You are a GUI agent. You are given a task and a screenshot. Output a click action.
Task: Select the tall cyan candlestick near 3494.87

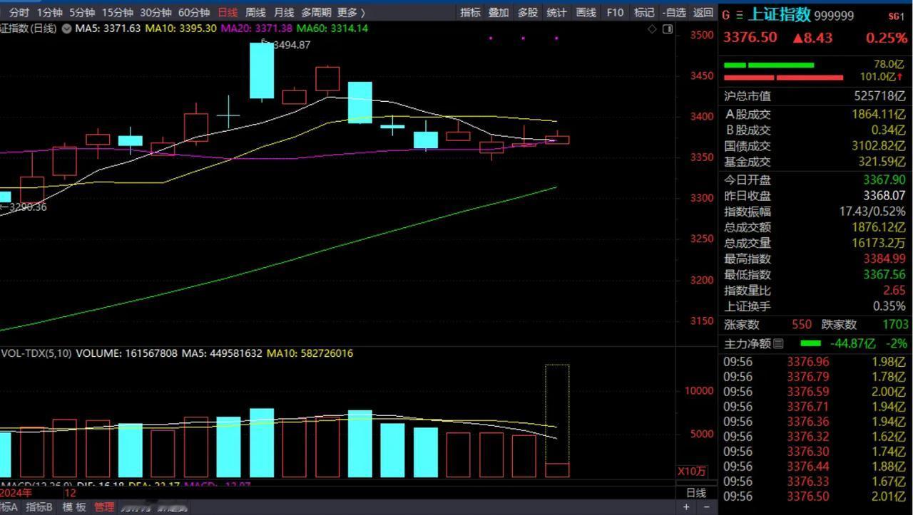click(262, 71)
